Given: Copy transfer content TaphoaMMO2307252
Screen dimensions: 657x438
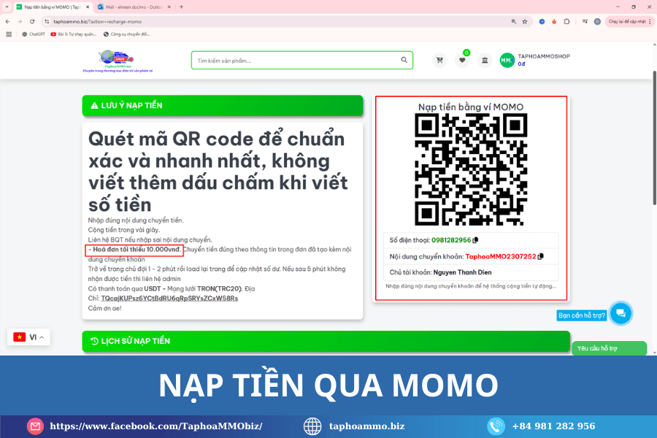Looking at the screenshot, I should 539,257.
